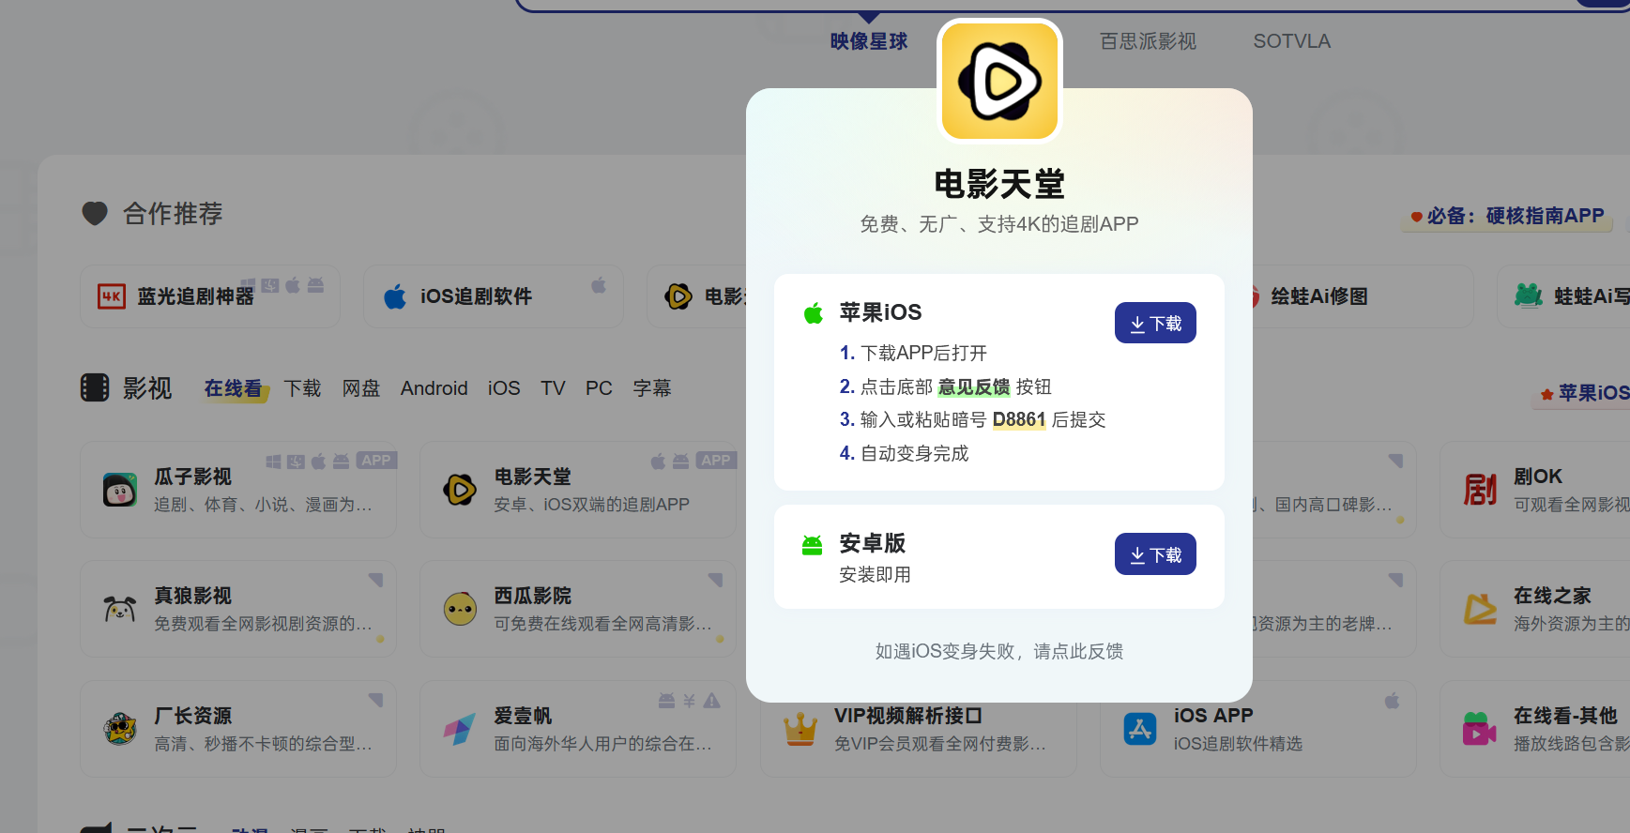
Task: Click the frog icon on 蛙蛙Ai写 card
Action: tap(1529, 295)
